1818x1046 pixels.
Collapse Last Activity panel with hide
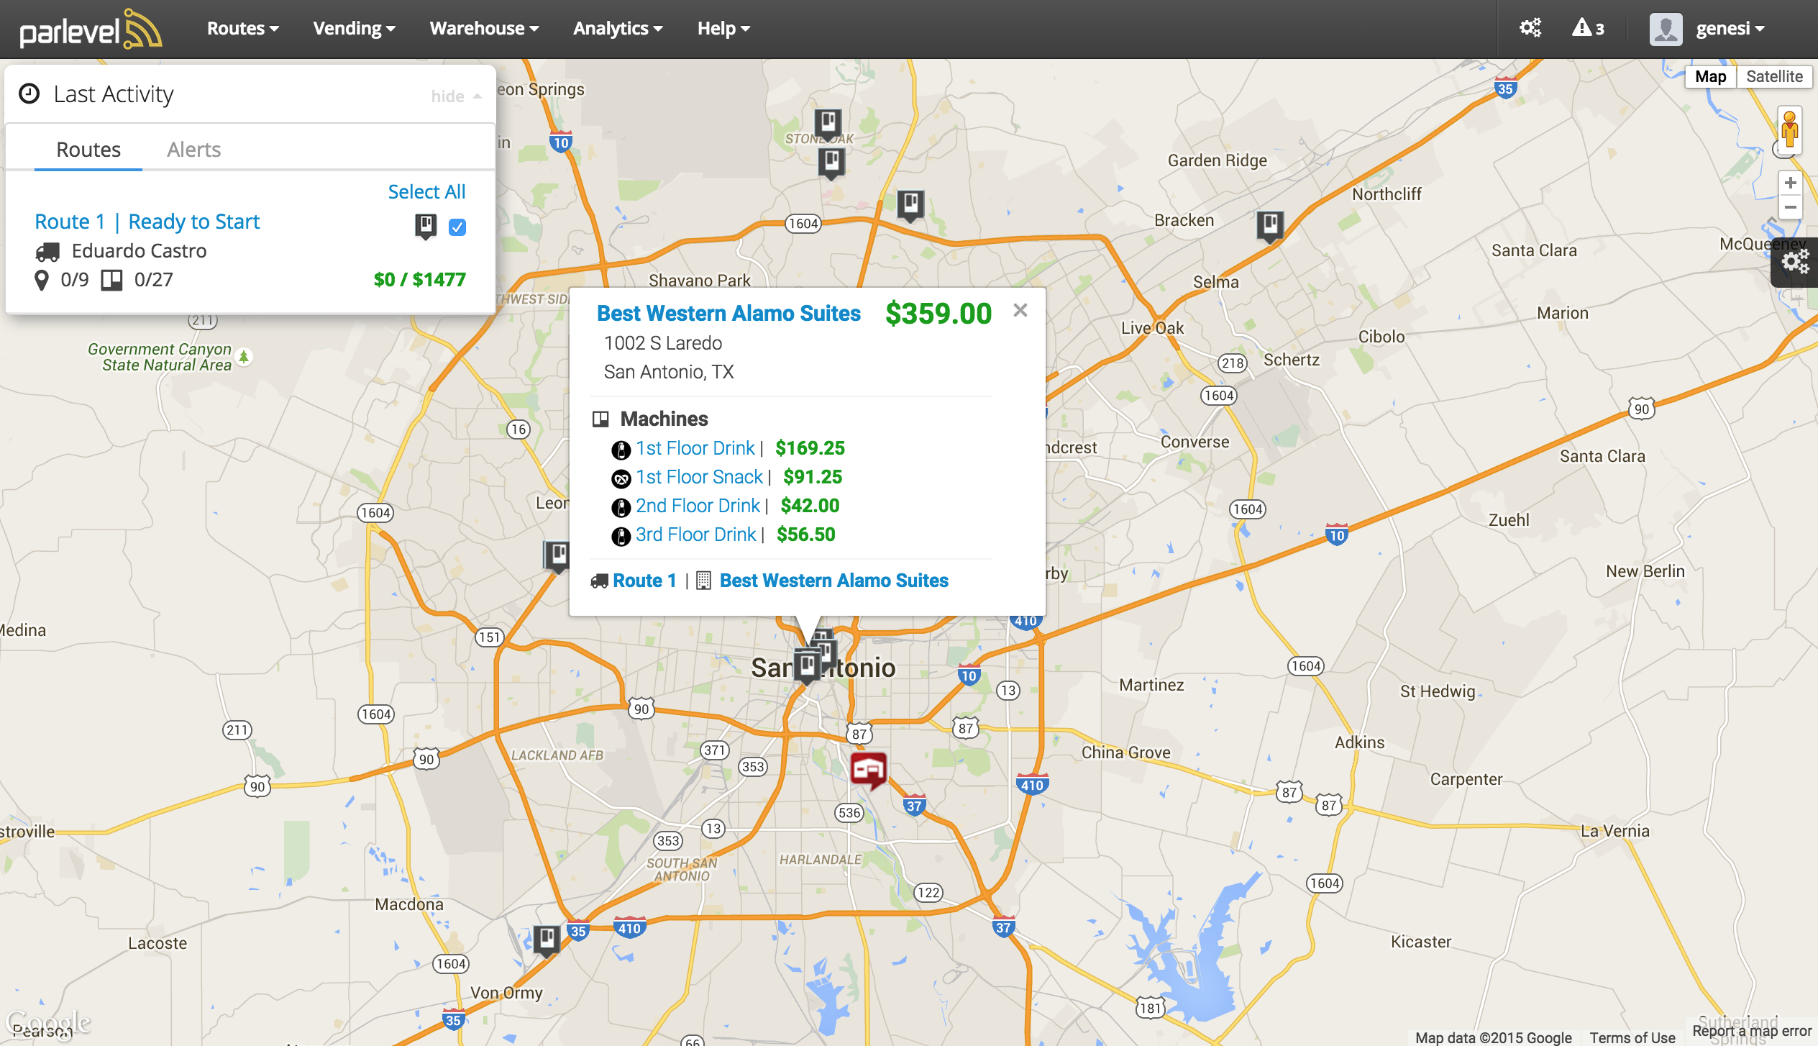click(x=456, y=96)
